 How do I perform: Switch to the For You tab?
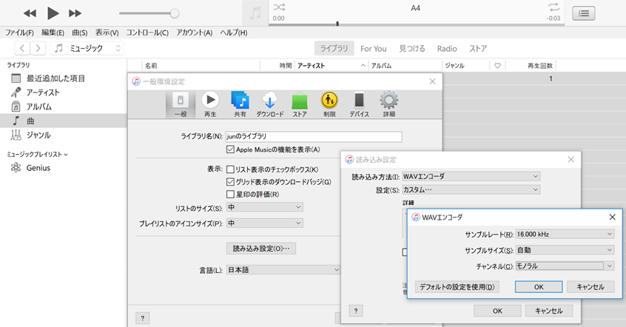click(x=373, y=48)
